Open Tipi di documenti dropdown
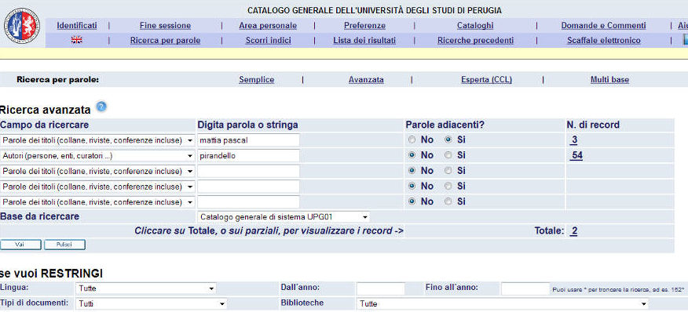688x312 pixels. [x=152, y=303]
